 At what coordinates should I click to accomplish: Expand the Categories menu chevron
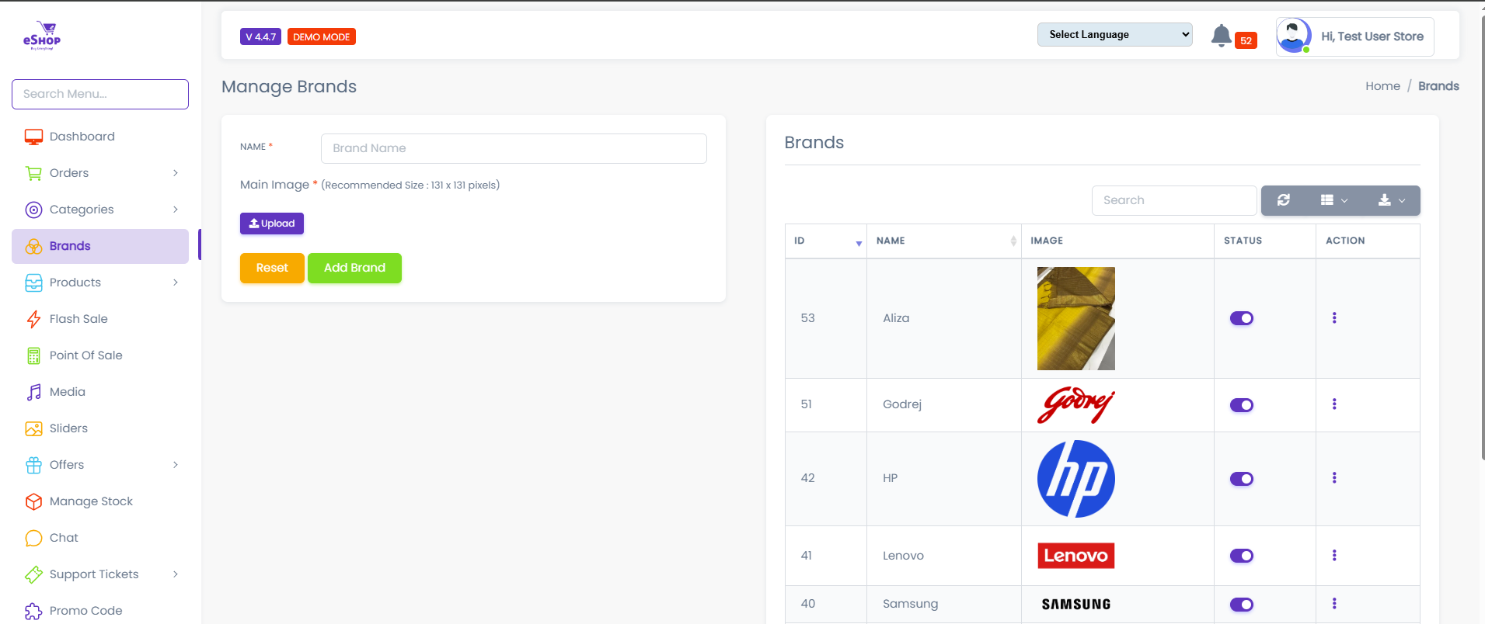pos(176,210)
